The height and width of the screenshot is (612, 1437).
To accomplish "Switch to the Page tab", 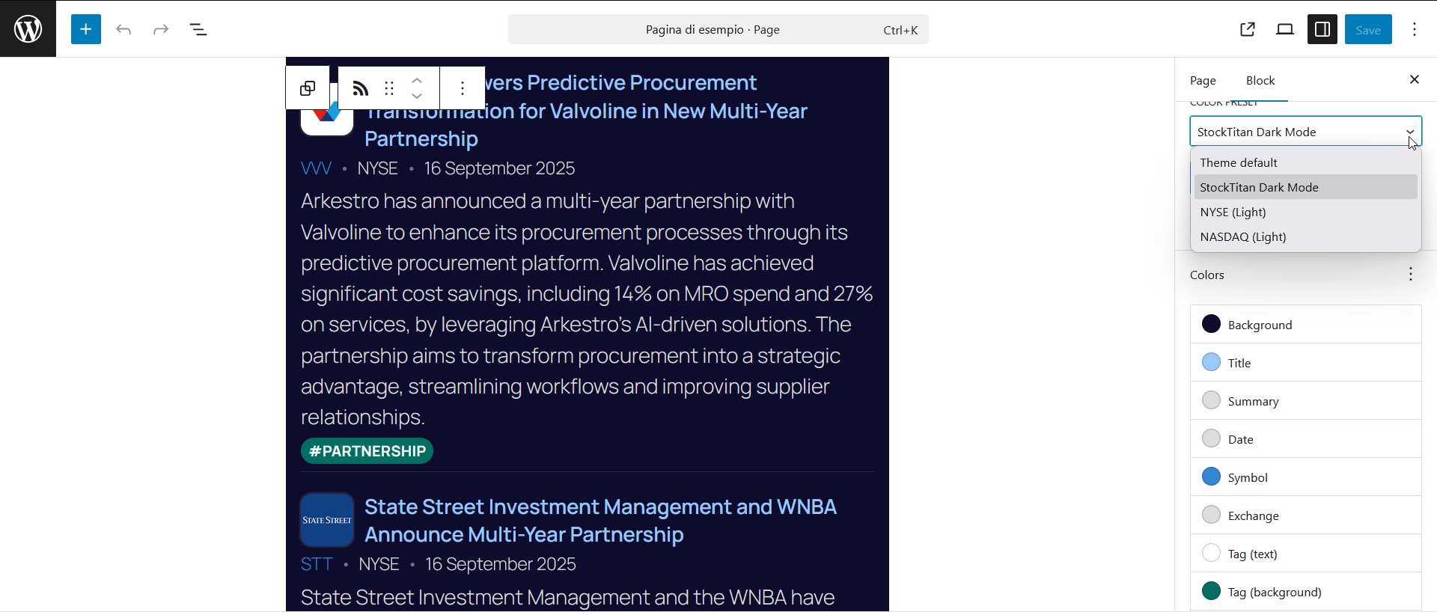I will [1203, 80].
